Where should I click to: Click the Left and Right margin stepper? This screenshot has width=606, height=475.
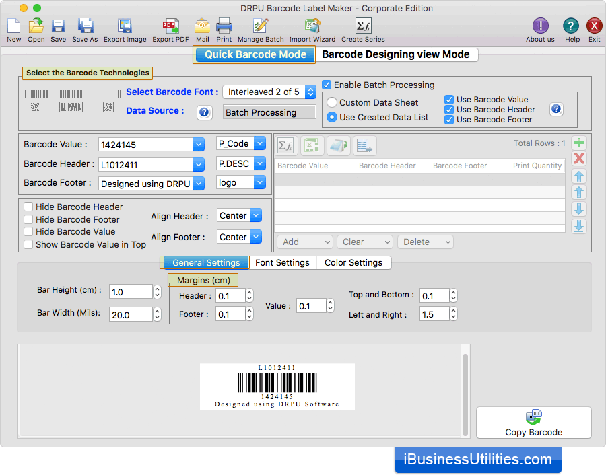(x=453, y=314)
